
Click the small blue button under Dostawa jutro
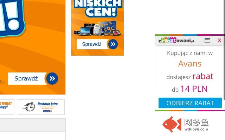click(x=46, y=111)
